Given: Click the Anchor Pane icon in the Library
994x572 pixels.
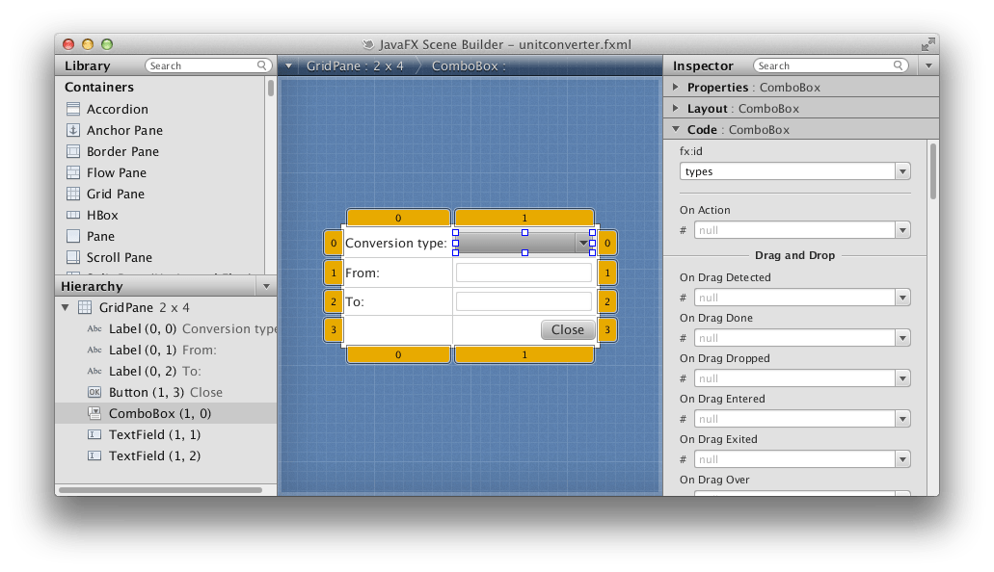Looking at the screenshot, I should [x=71, y=130].
